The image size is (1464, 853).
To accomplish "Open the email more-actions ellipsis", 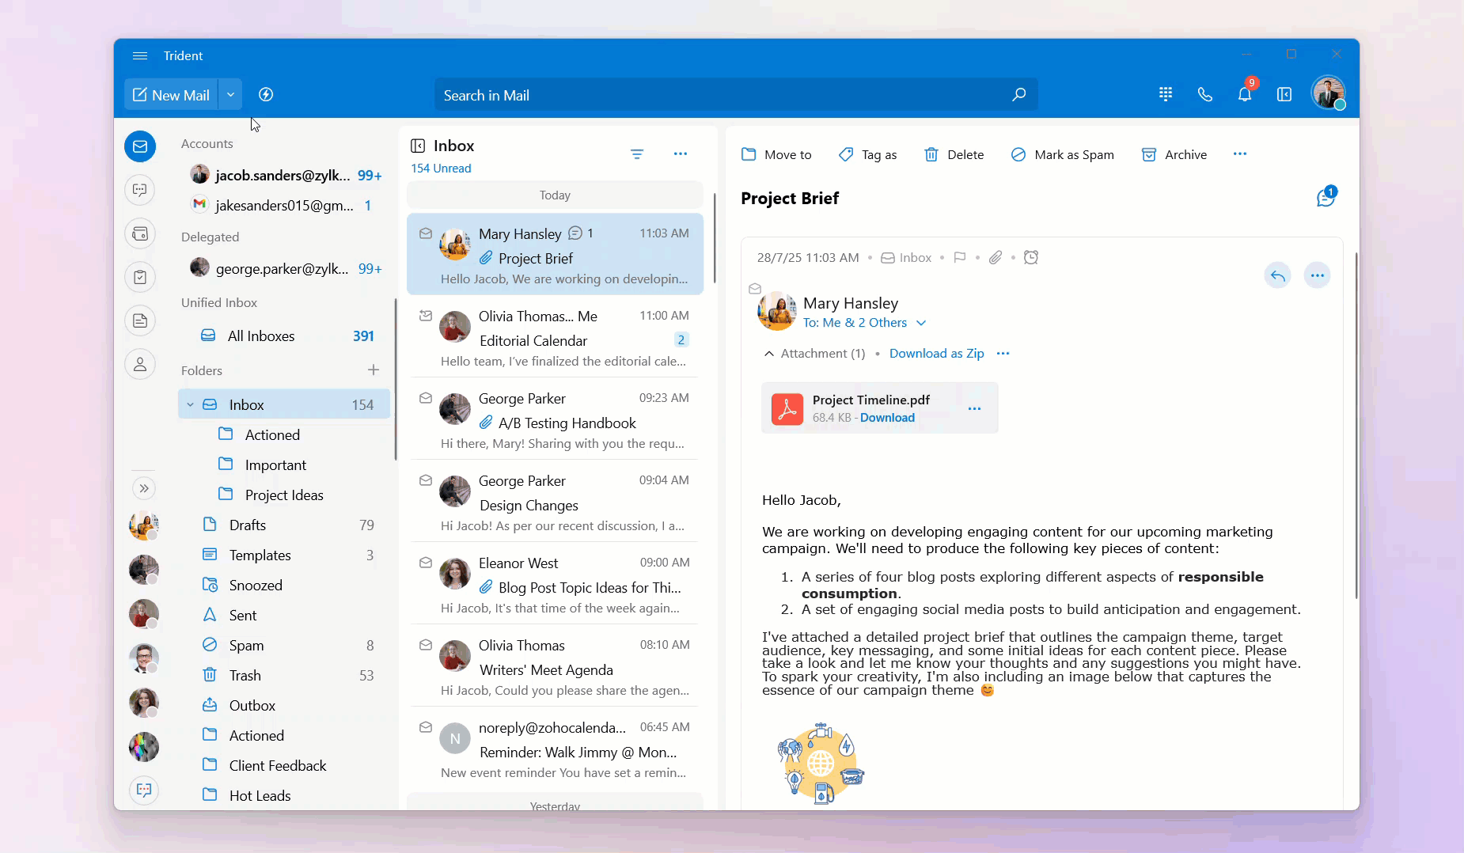I will coord(1318,275).
